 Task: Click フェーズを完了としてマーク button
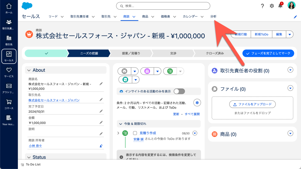[x=268, y=53]
